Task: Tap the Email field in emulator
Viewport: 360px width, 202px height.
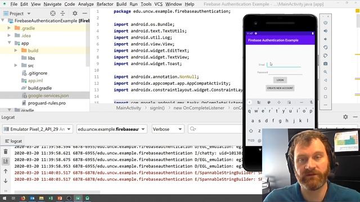Action: pos(283,65)
